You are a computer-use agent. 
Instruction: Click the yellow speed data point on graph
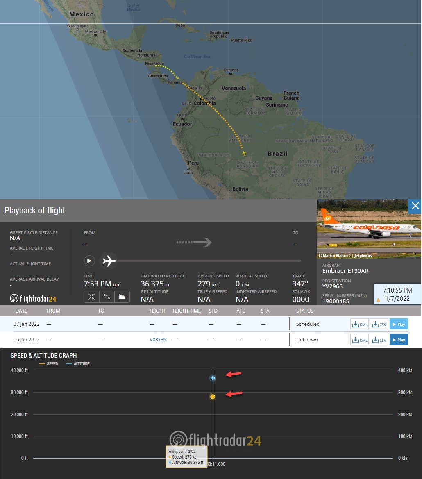click(x=213, y=397)
